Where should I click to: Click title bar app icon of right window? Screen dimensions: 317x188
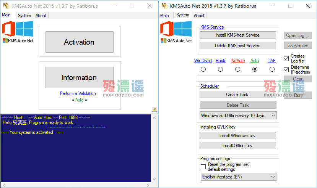pyautogui.click(x=165, y=6)
